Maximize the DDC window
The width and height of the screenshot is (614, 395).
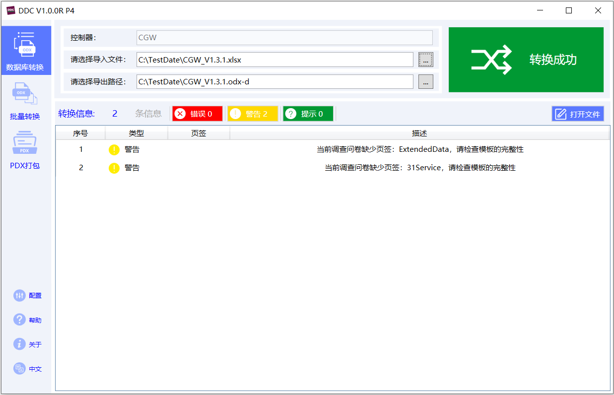pos(569,10)
